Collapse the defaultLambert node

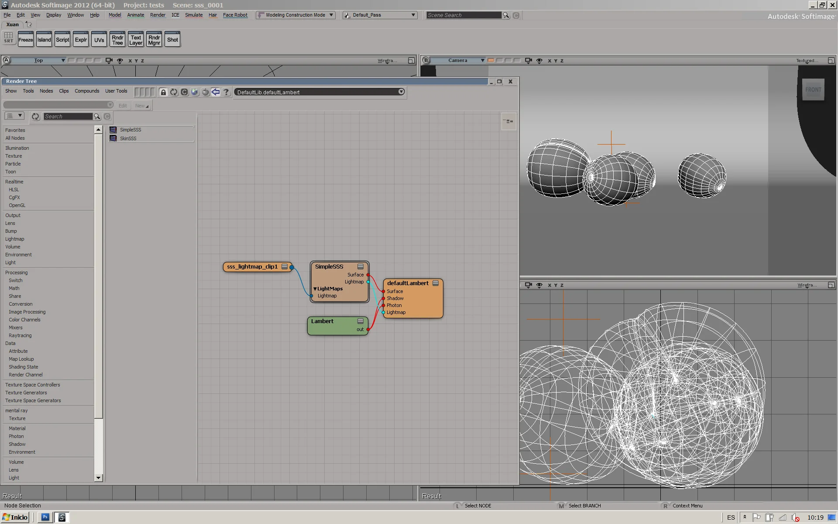pyautogui.click(x=436, y=283)
